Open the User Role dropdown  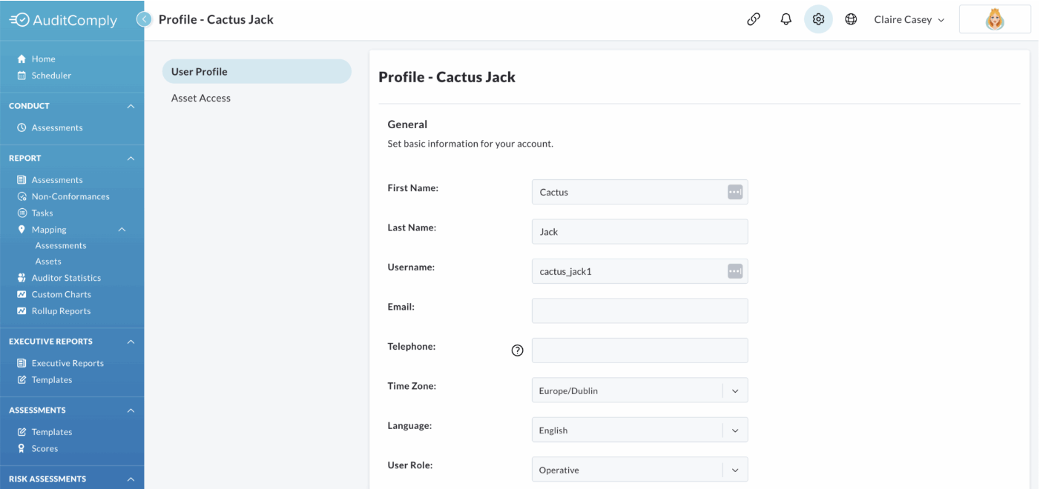tap(639, 470)
